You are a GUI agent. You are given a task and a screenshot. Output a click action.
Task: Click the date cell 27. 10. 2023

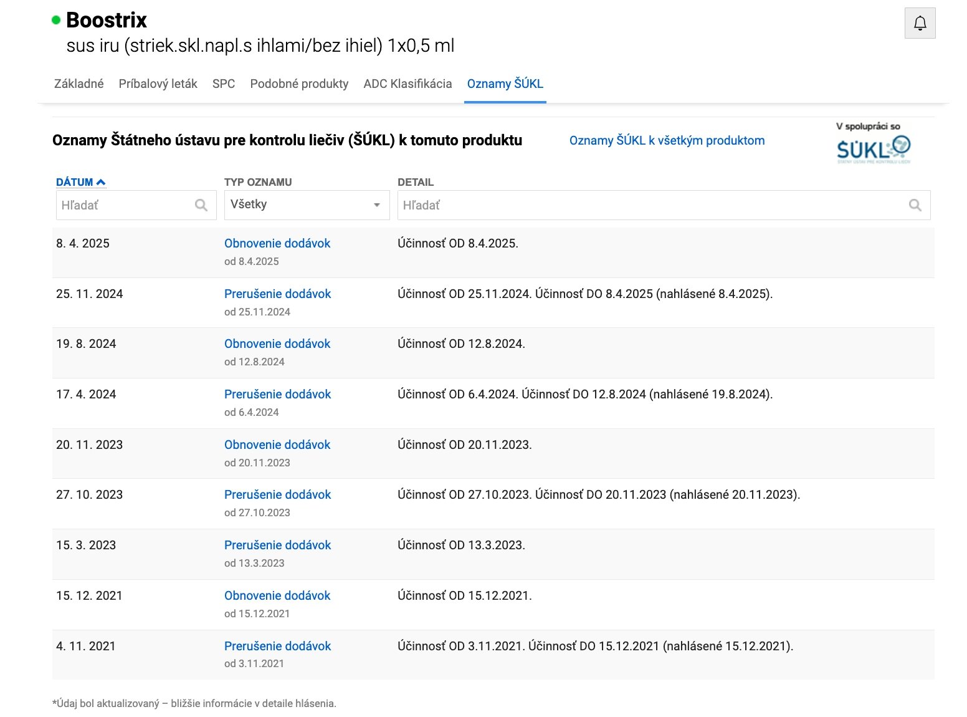click(x=90, y=494)
